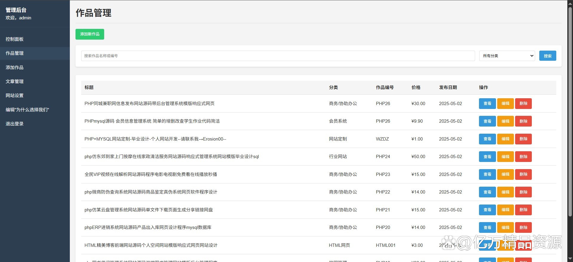Open 添加作品 in the sidebar

35,67
